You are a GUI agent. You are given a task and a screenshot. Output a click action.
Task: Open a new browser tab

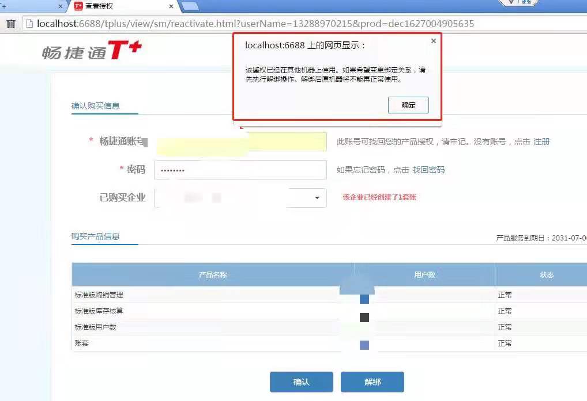(190, 6)
